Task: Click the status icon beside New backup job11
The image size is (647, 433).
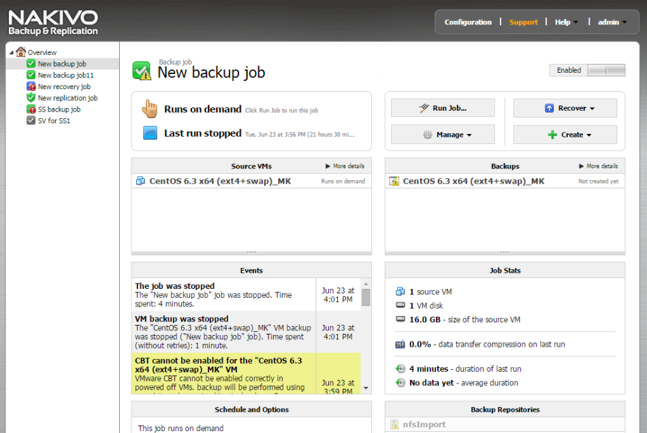Action: pos(31,75)
